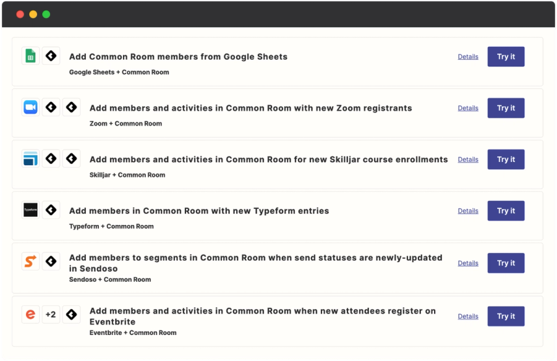Click the Common Room icon in Sendoso row
Screen dimensions: 557x361
coord(51,262)
